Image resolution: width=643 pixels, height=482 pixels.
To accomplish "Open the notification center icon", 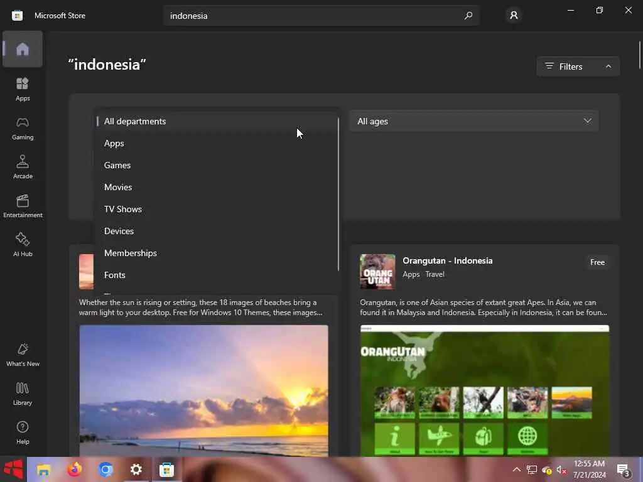I will click(624, 469).
